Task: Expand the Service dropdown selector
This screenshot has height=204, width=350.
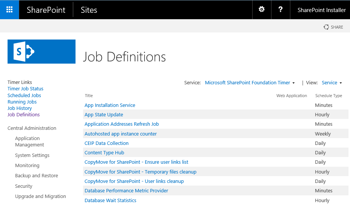Action: point(250,83)
